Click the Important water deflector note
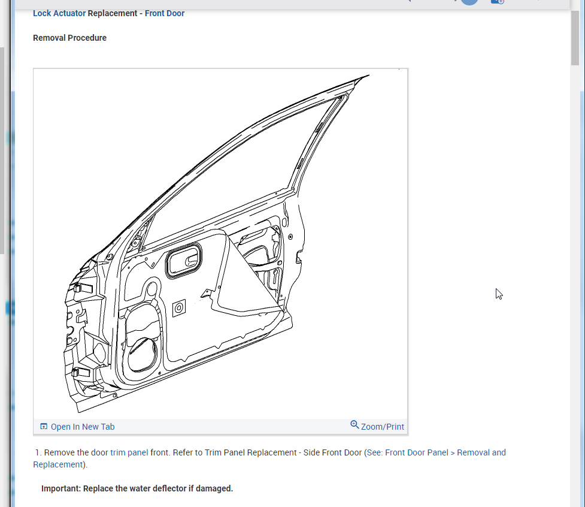Screen dimensions: 585x507 point(137,488)
